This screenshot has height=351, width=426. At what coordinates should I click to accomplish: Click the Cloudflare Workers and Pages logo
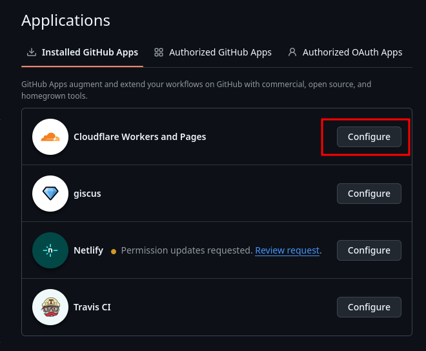(50, 137)
